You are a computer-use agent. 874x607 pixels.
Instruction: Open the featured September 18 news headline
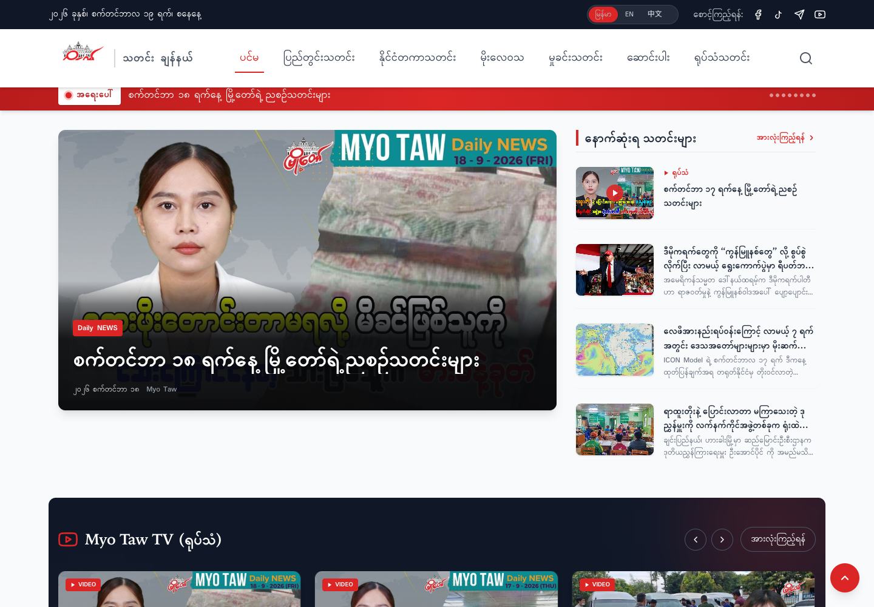pyautogui.click(x=276, y=361)
